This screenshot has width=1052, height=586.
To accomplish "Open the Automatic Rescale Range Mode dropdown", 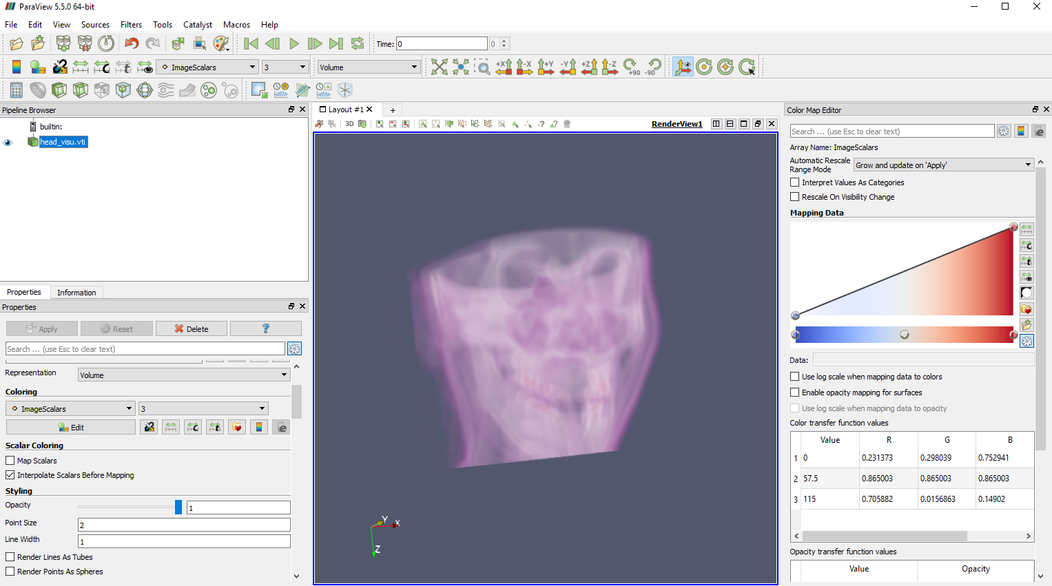I will (942, 165).
